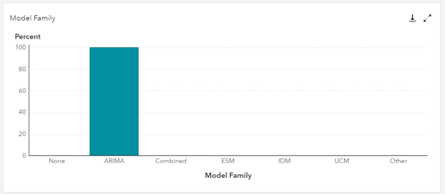This screenshot has width=445, height=194.
Task: Click the empty plot area above ESM label
Action: (228, 101)
